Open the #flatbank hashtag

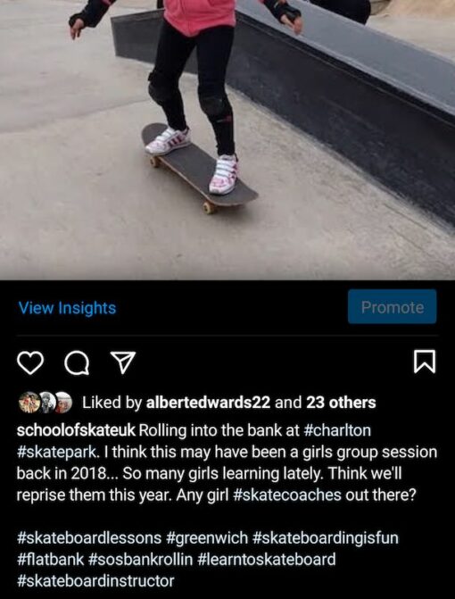click(50, 559)
